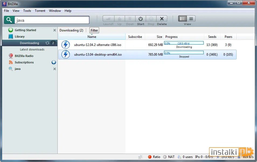Click progress bar of ubuntu-13.04-desktop-amd64.iso

click(x=184, y=53)
